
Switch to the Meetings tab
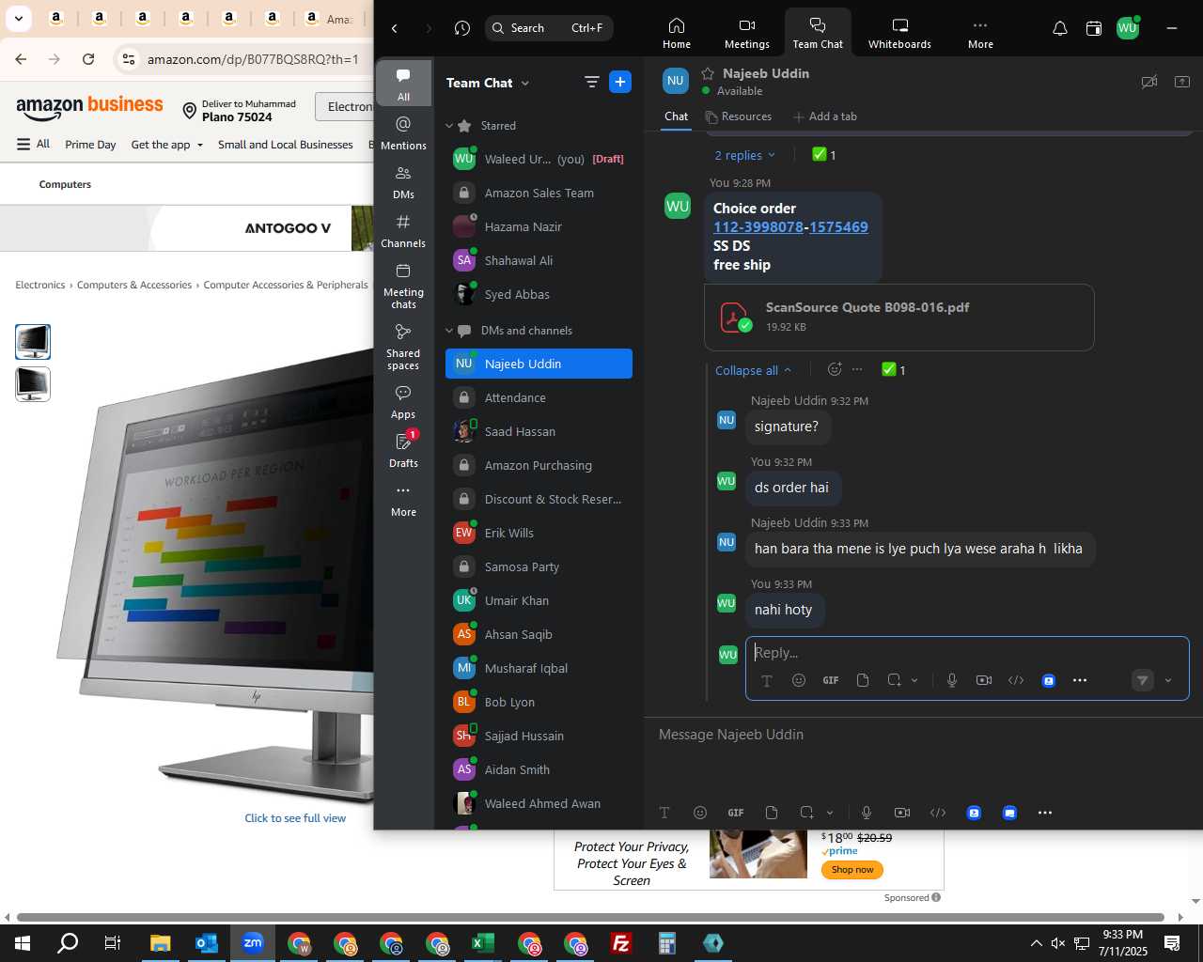tap(747, 32)
